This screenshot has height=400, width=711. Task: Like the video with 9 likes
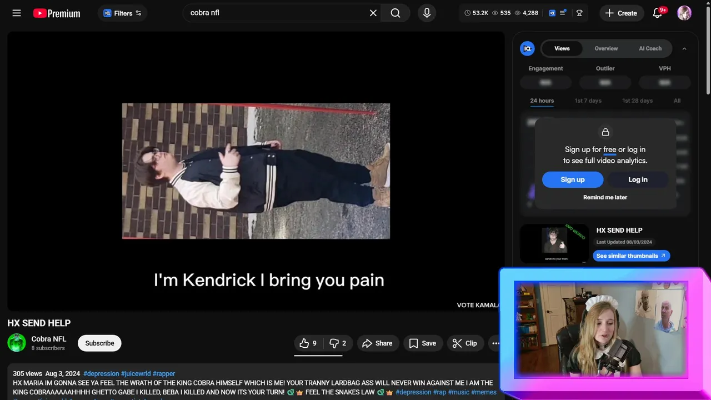(x=308, y=343)
